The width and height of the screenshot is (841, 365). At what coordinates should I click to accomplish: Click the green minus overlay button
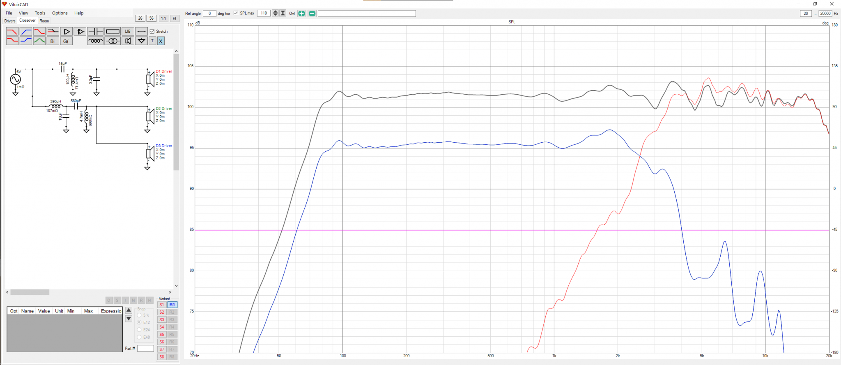[312, 14]
